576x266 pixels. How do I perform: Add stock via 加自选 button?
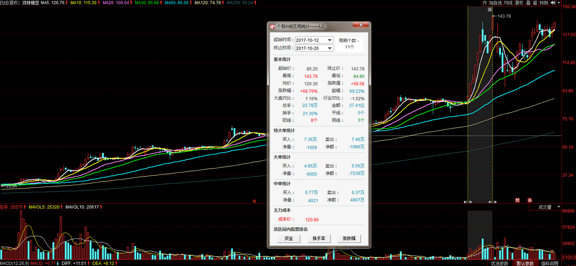[x=495, y=3]
